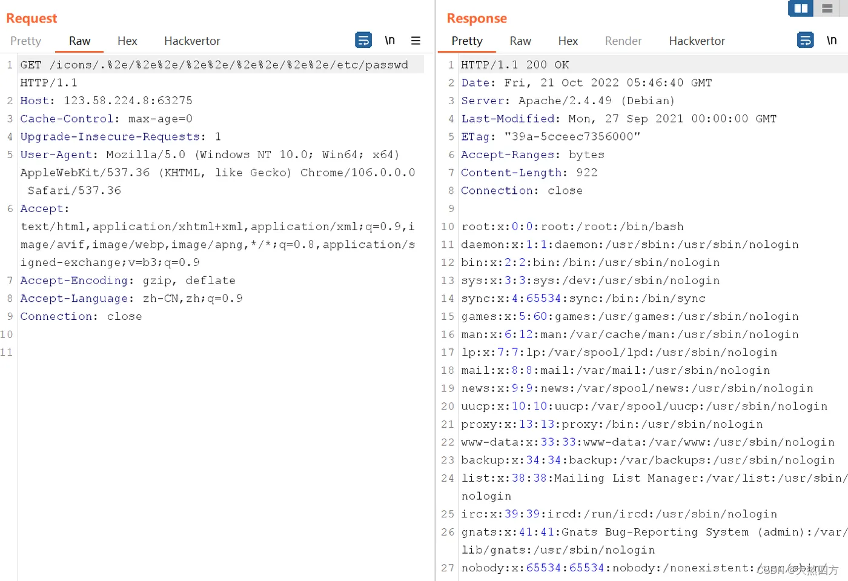Click the games:x:5:60 passwd entry

click(x=630, y=317)
